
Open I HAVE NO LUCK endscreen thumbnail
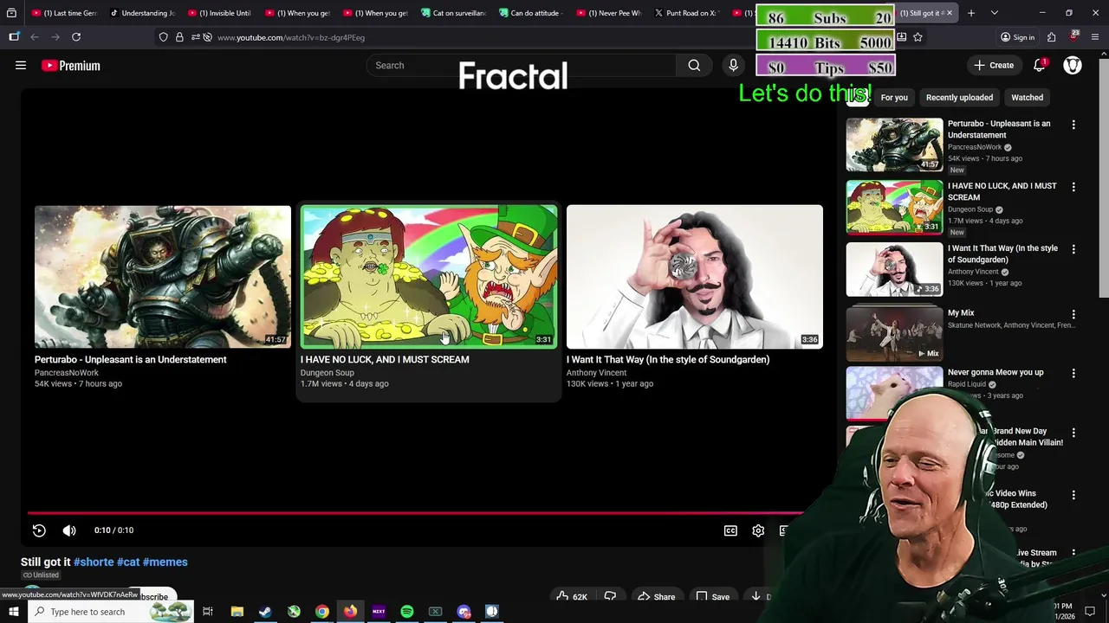click(x=429, y=277)
